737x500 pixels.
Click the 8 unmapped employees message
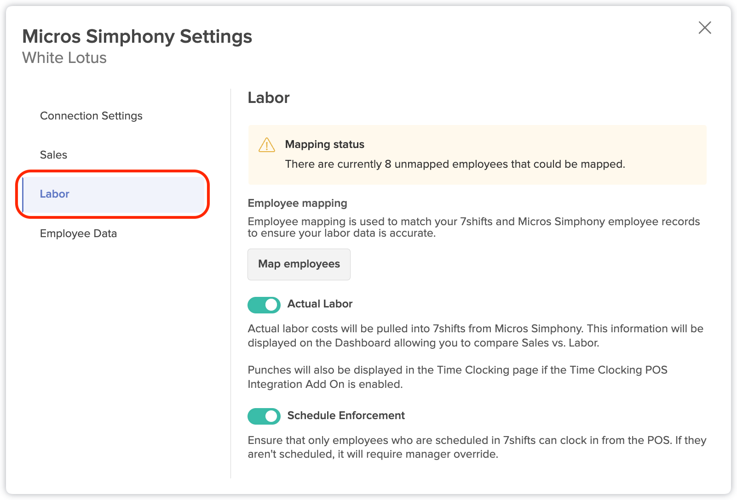(455, 164)
